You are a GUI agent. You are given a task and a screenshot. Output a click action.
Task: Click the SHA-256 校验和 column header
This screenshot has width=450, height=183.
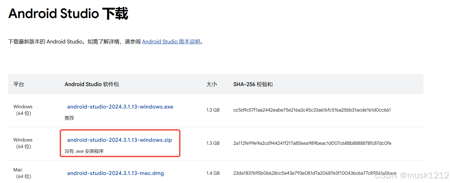click(253, 84)
